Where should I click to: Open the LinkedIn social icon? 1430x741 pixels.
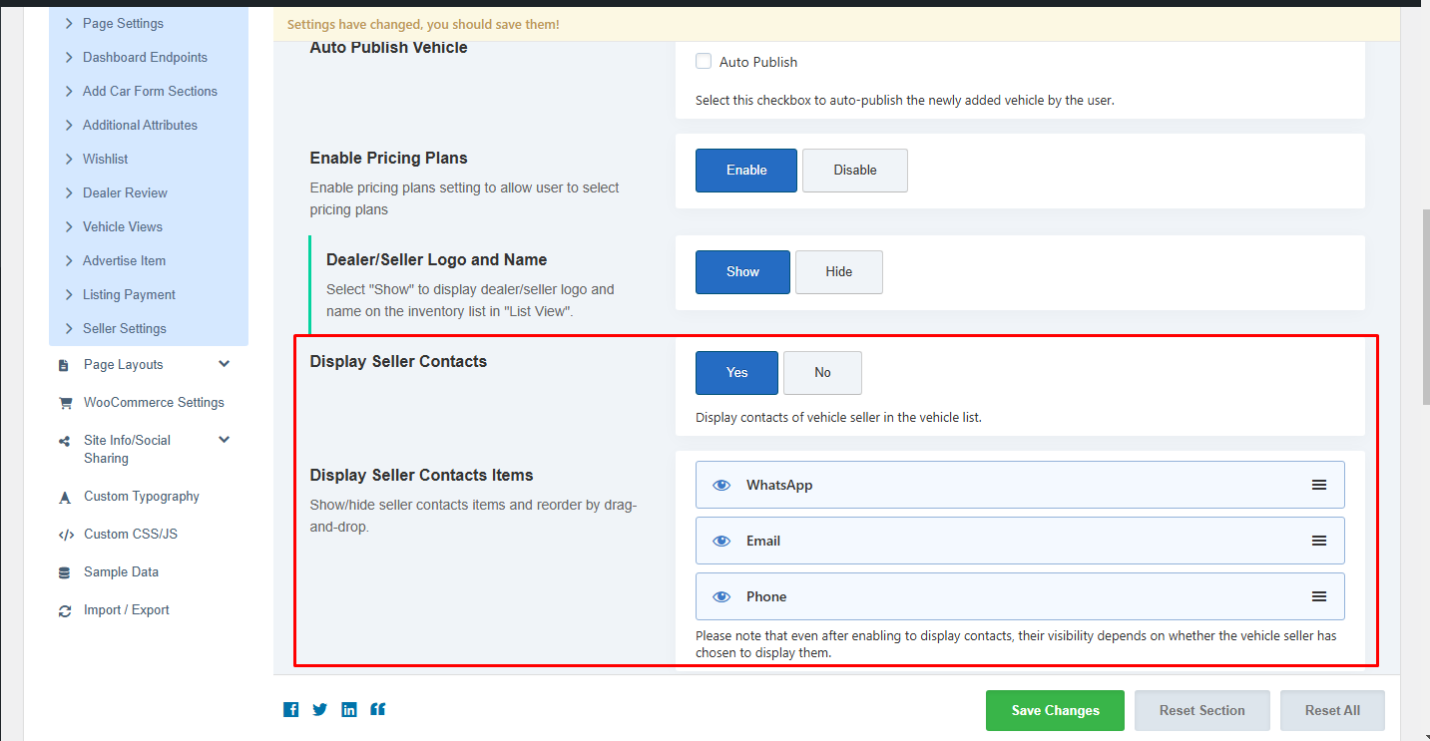coord(349,710)
